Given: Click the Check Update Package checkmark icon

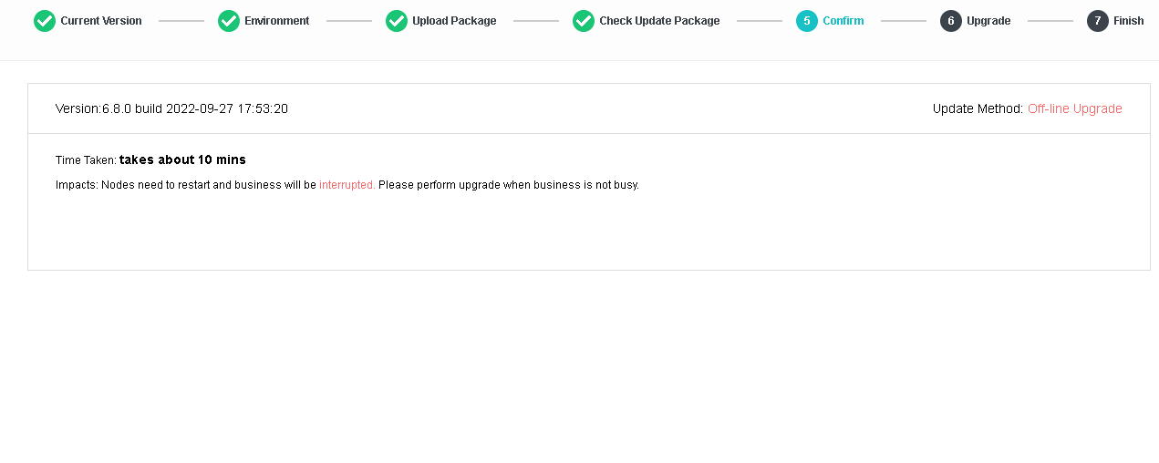Looking at the screenshot, I should click(584, 21).
